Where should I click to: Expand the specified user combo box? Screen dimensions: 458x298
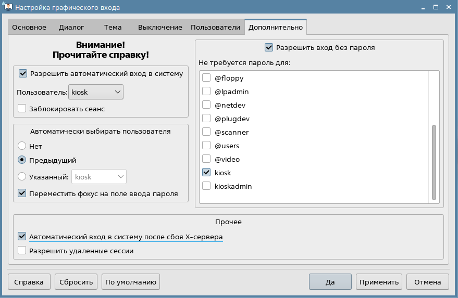(99, 177)
